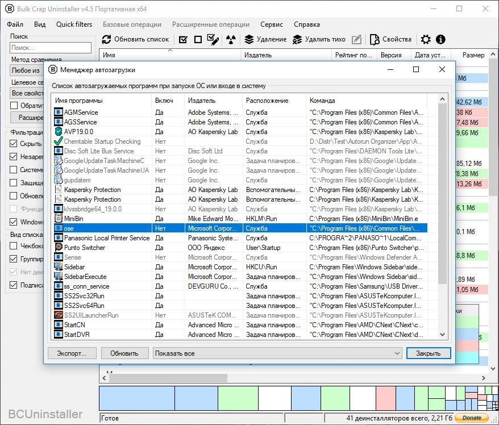Toggle the Группир list view checkbox

pyautogui.click(x=14, y=259)
